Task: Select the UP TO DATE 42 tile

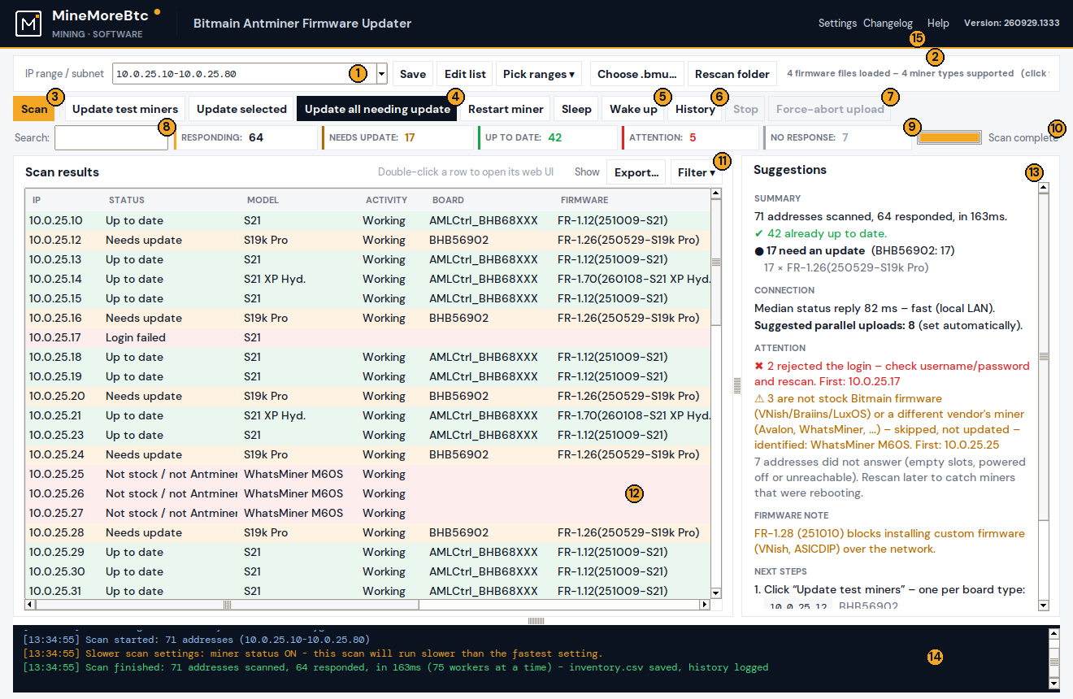Action: pyautogui.click(x=547, y=137)
